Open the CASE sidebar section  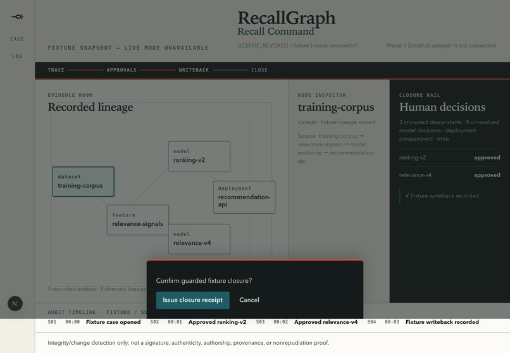pos(17,39)
